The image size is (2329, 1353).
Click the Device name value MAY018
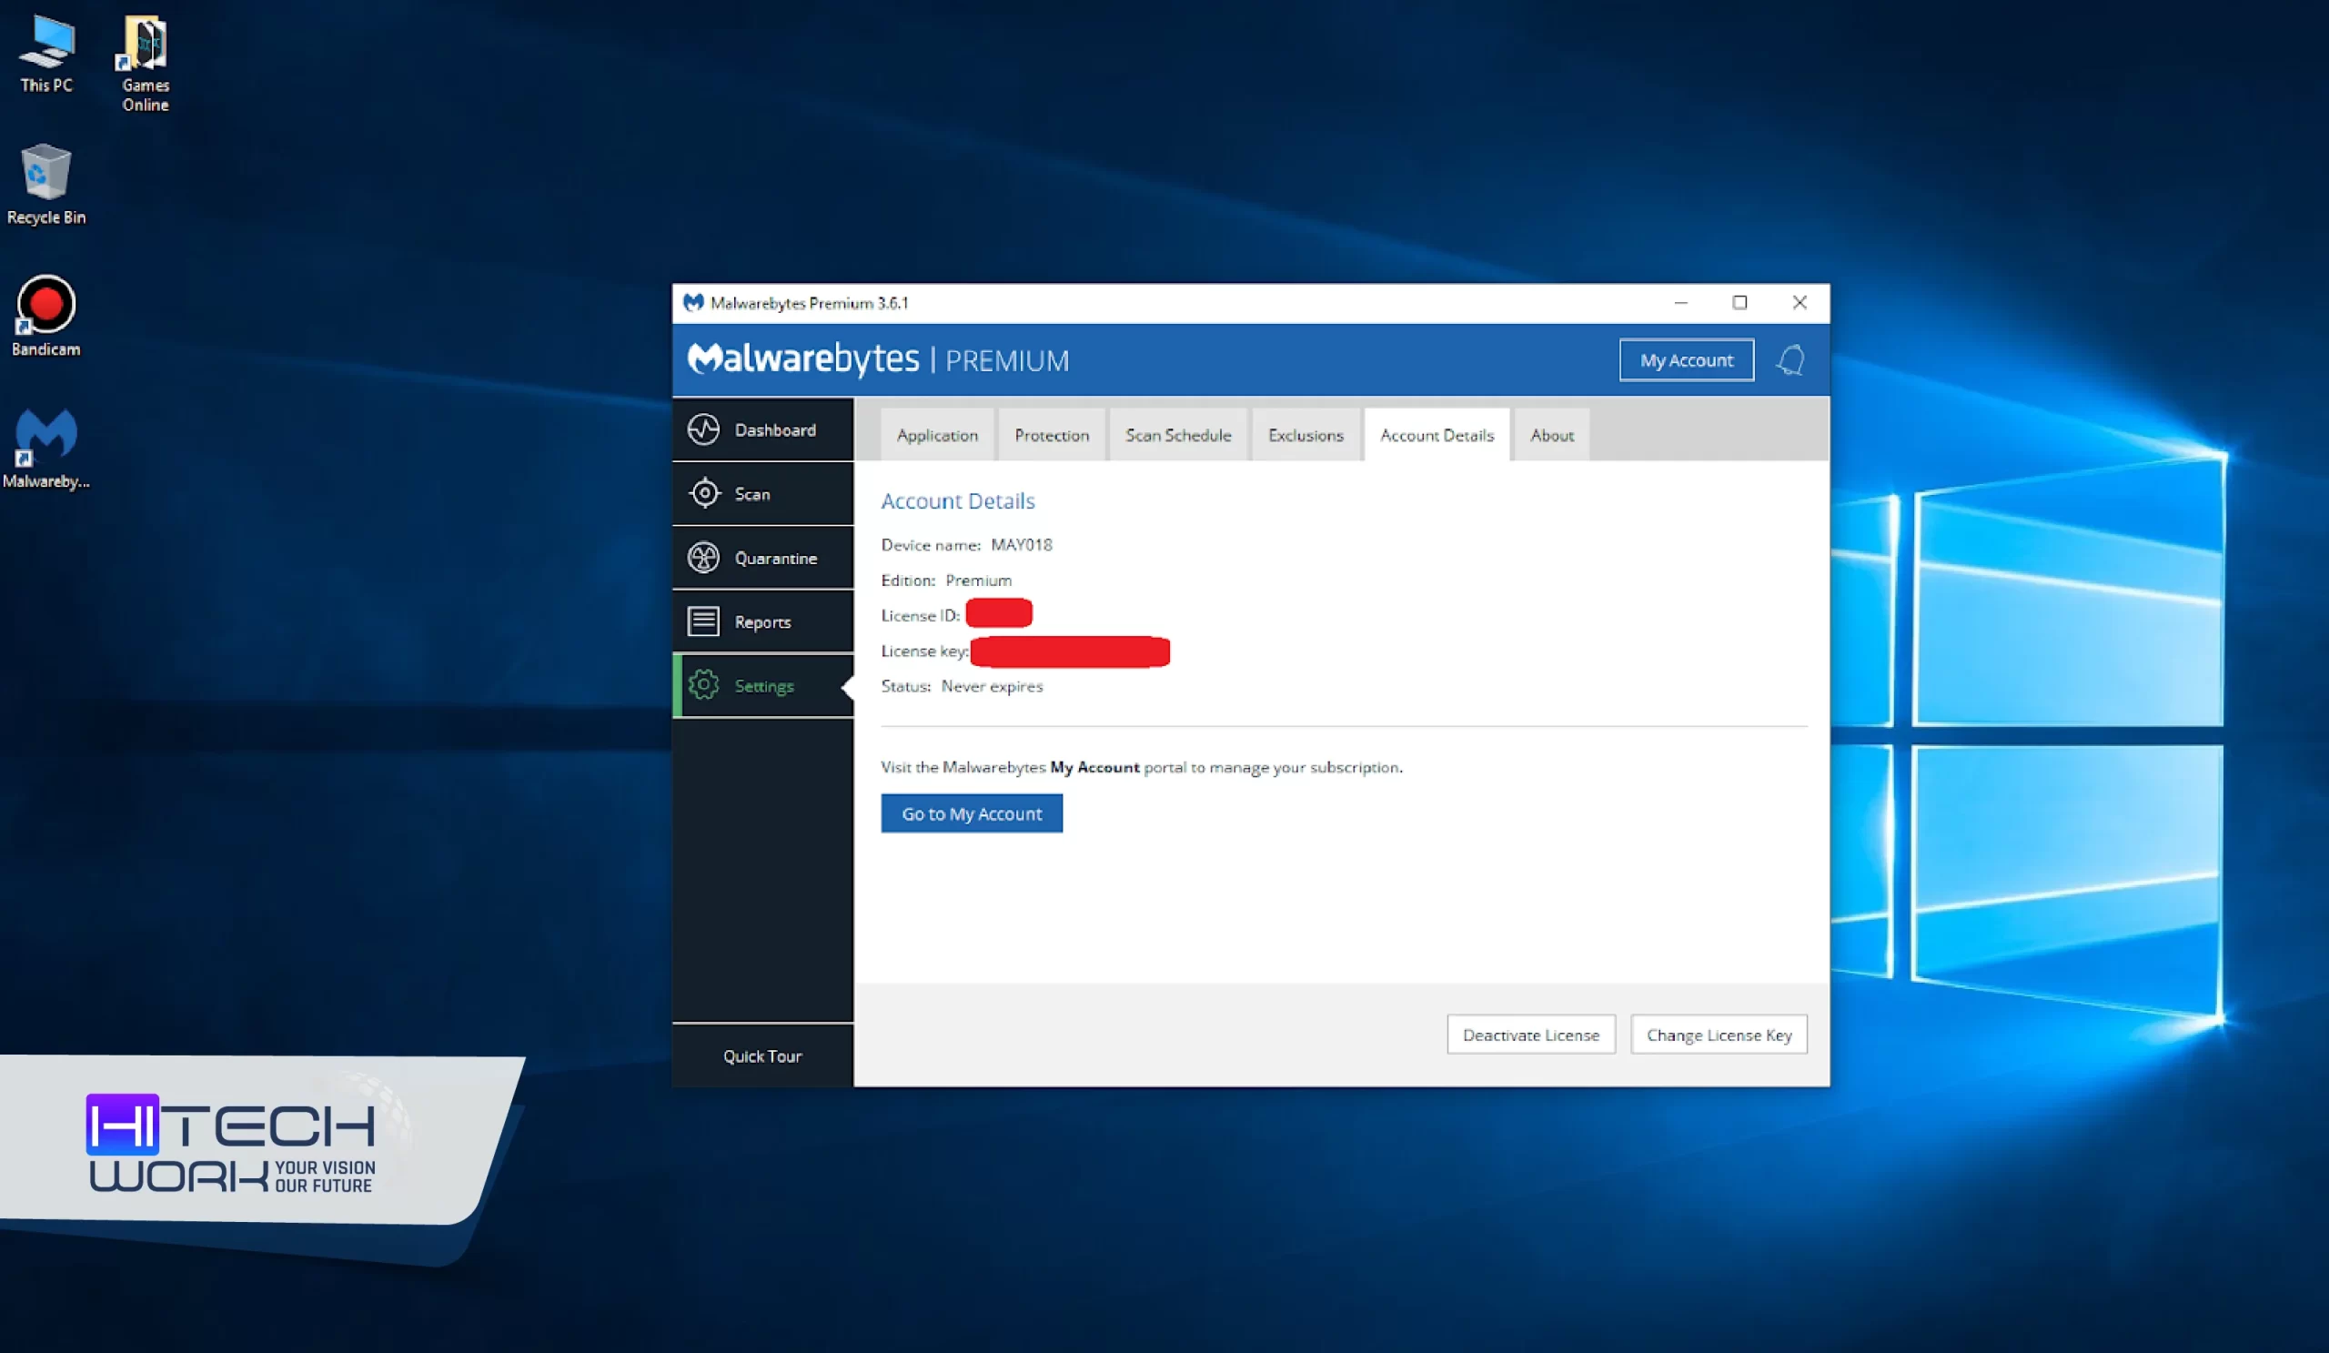pyautogui.click(x=1022, y=544)
